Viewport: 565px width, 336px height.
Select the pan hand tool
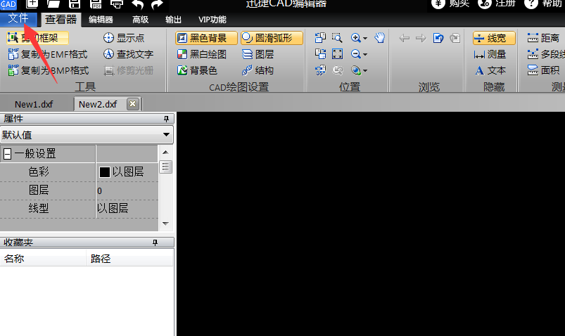click(x=380, y=38)
